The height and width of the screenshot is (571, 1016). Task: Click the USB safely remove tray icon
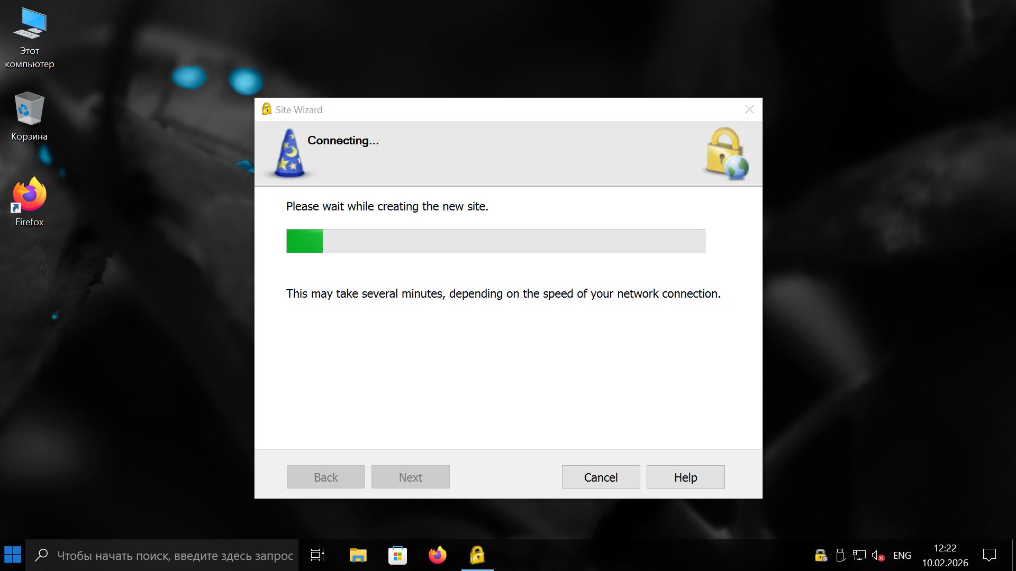(840, 555)
